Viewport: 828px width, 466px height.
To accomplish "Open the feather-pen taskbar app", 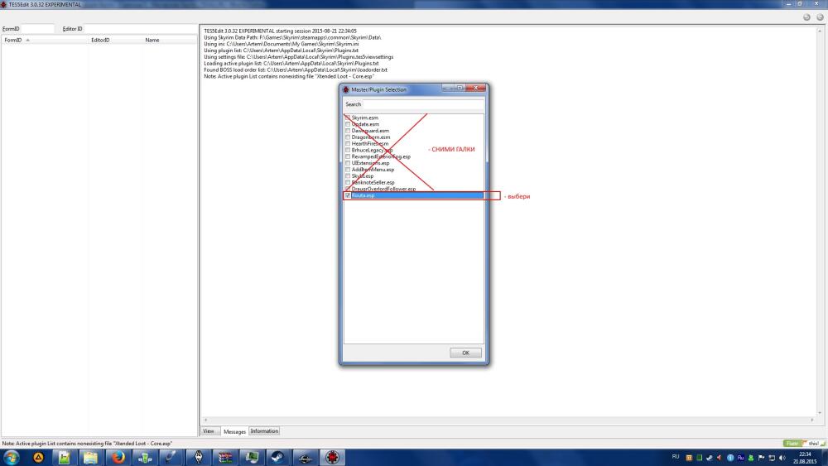I will point(171,457).
